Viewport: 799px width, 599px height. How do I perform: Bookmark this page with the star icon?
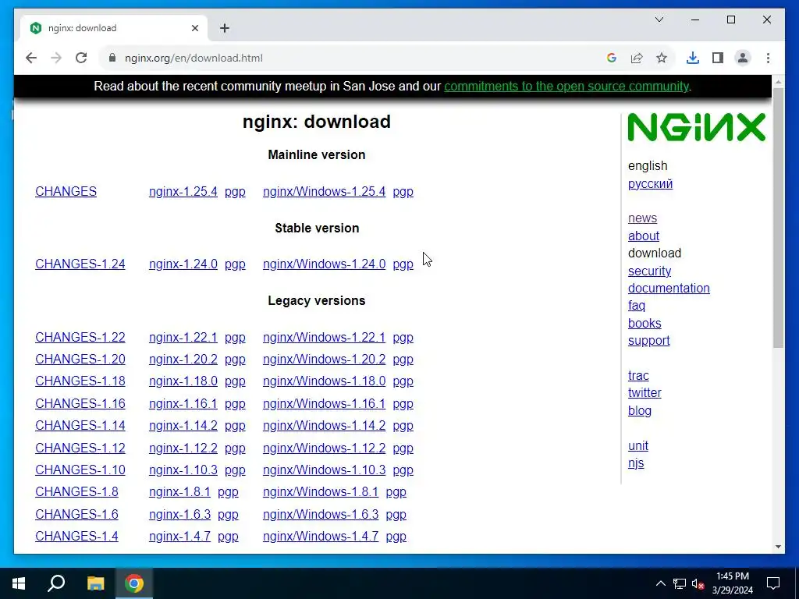pyautogui.click(x=662, y=58)
